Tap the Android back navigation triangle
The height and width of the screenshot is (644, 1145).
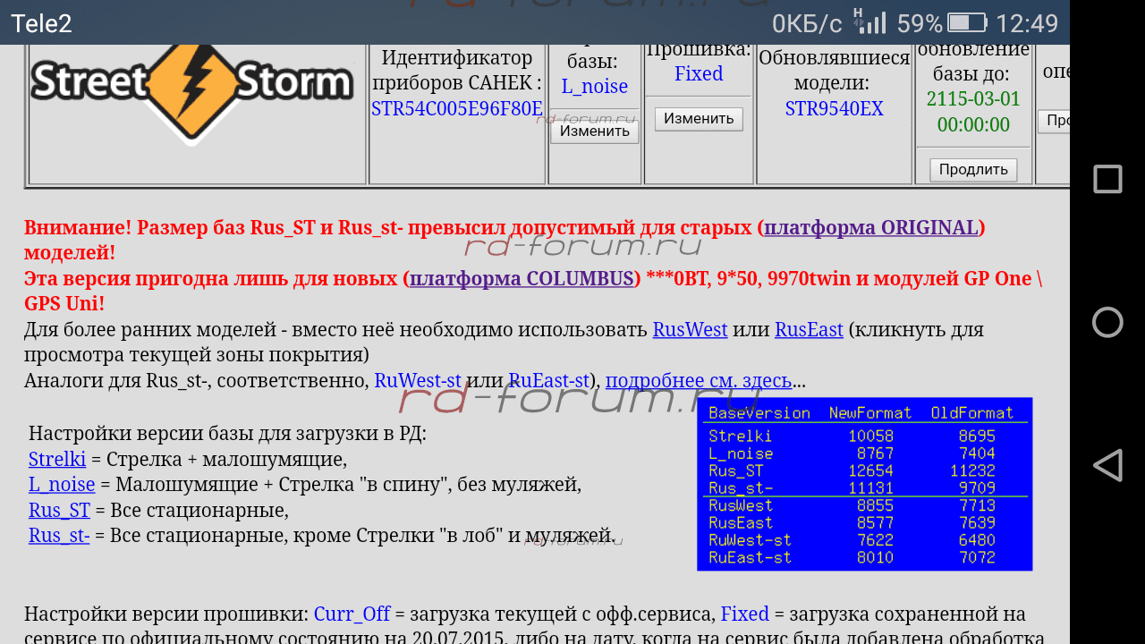point(1107,465)
